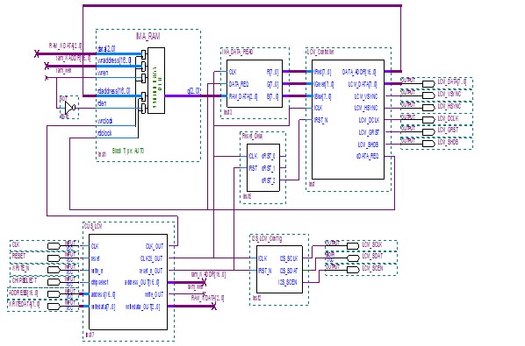Viewport: 525px width, 346px height.
Task: Click the LCM_Controller block body
Action: [348, 119]
